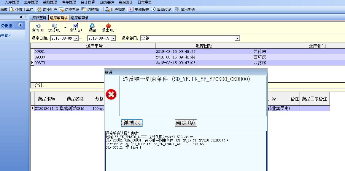345x171 pixels.
Task: Click the 单输入 sidebar link
Action: pos(6,35)
